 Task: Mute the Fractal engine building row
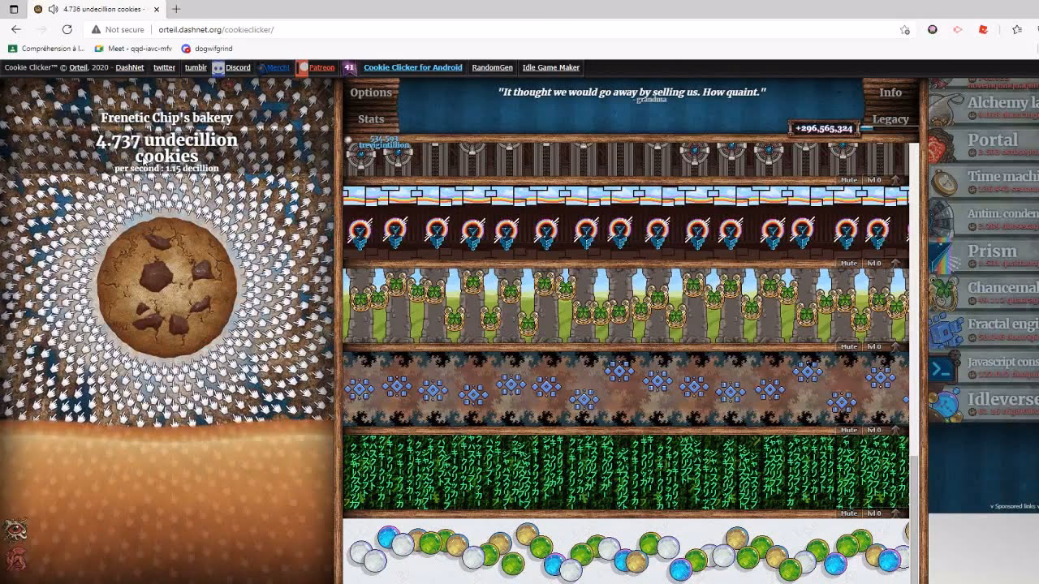[x=848, y=430]
